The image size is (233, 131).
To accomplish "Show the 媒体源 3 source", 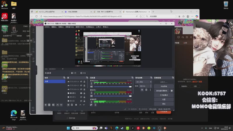I will pos(81,97).
